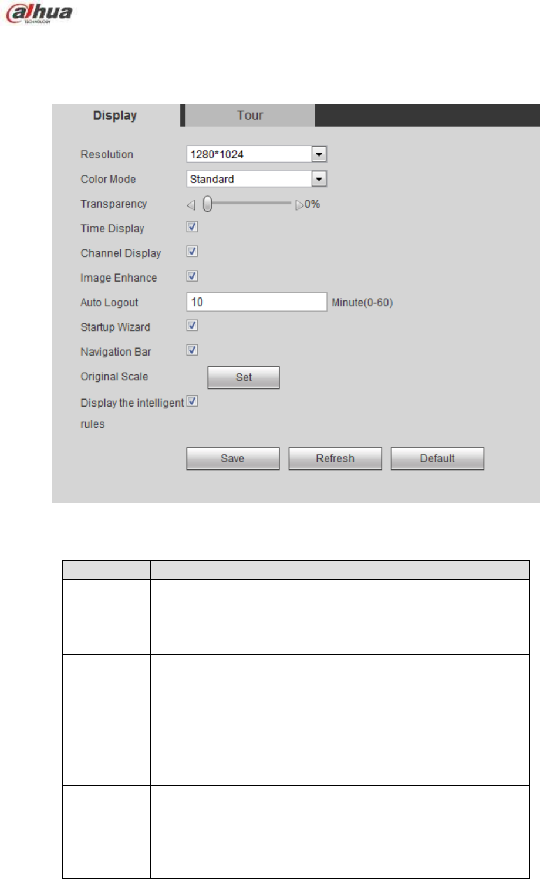Click the Minute(0-60) hint text

[x=362, y=303]
